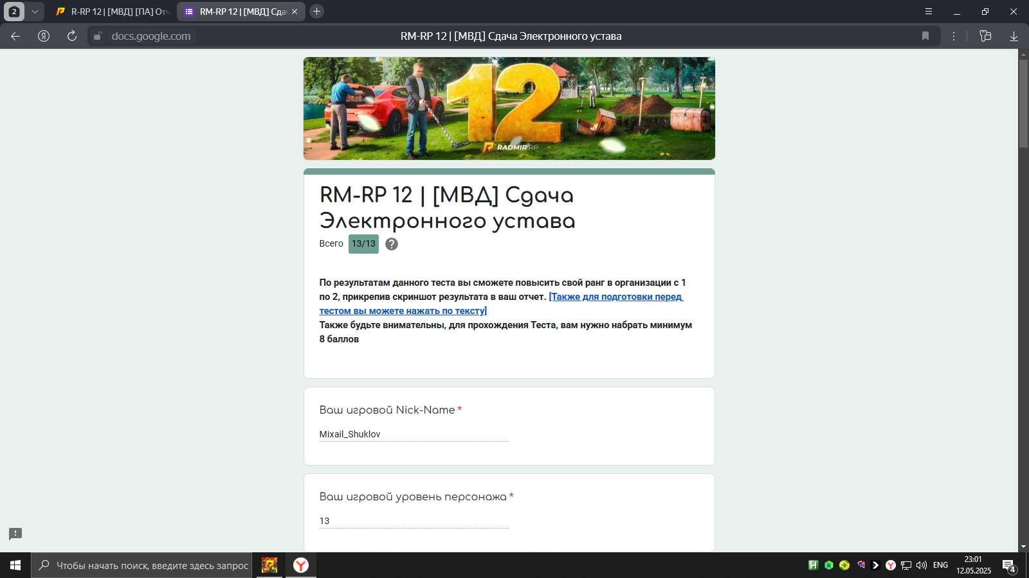1029x578 pixels.
Task: Open downloads panel in the browser
Action: [x=1014, y=36]
